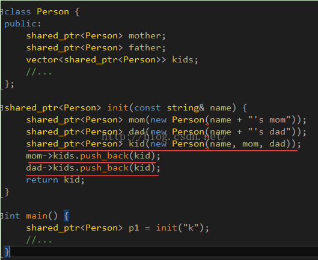Click the 'father' member variable name
The height and width of the screenshot is (260, 318).
point(145,47)
